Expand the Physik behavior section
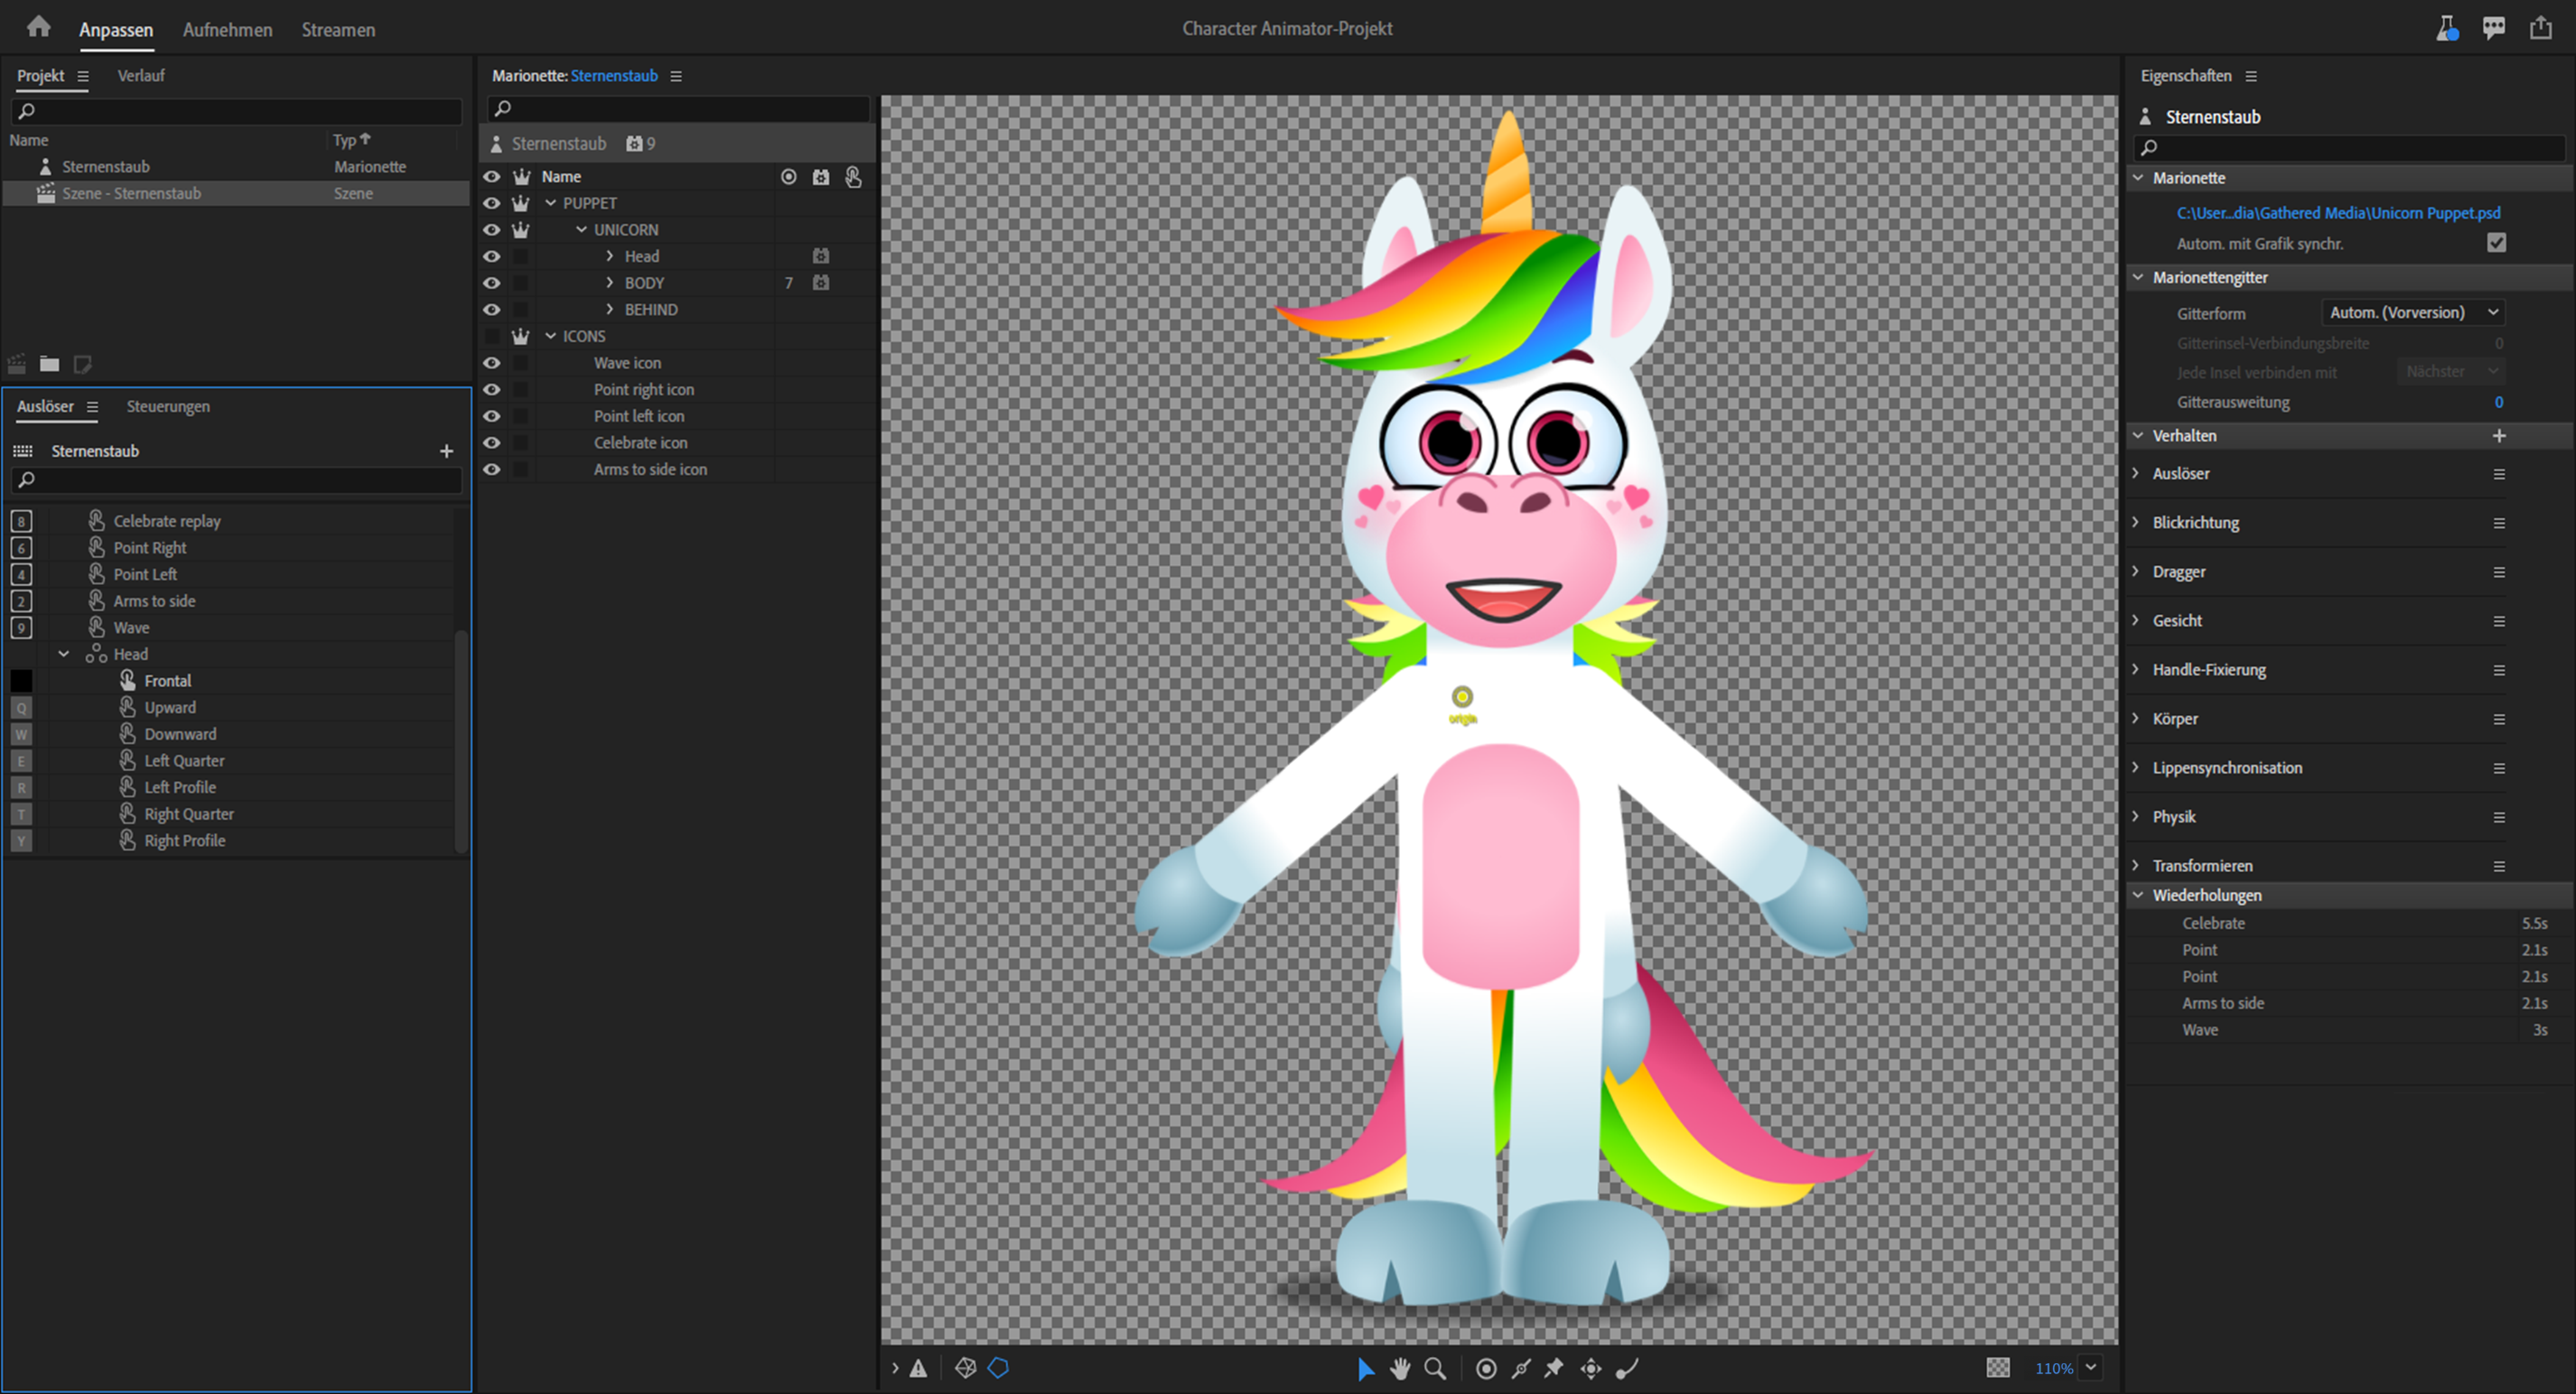This screenshot has width=2576, height=1394. 2136,816
